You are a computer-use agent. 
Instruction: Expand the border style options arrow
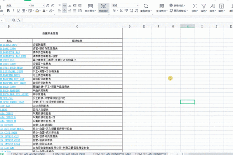pos(26,11)
